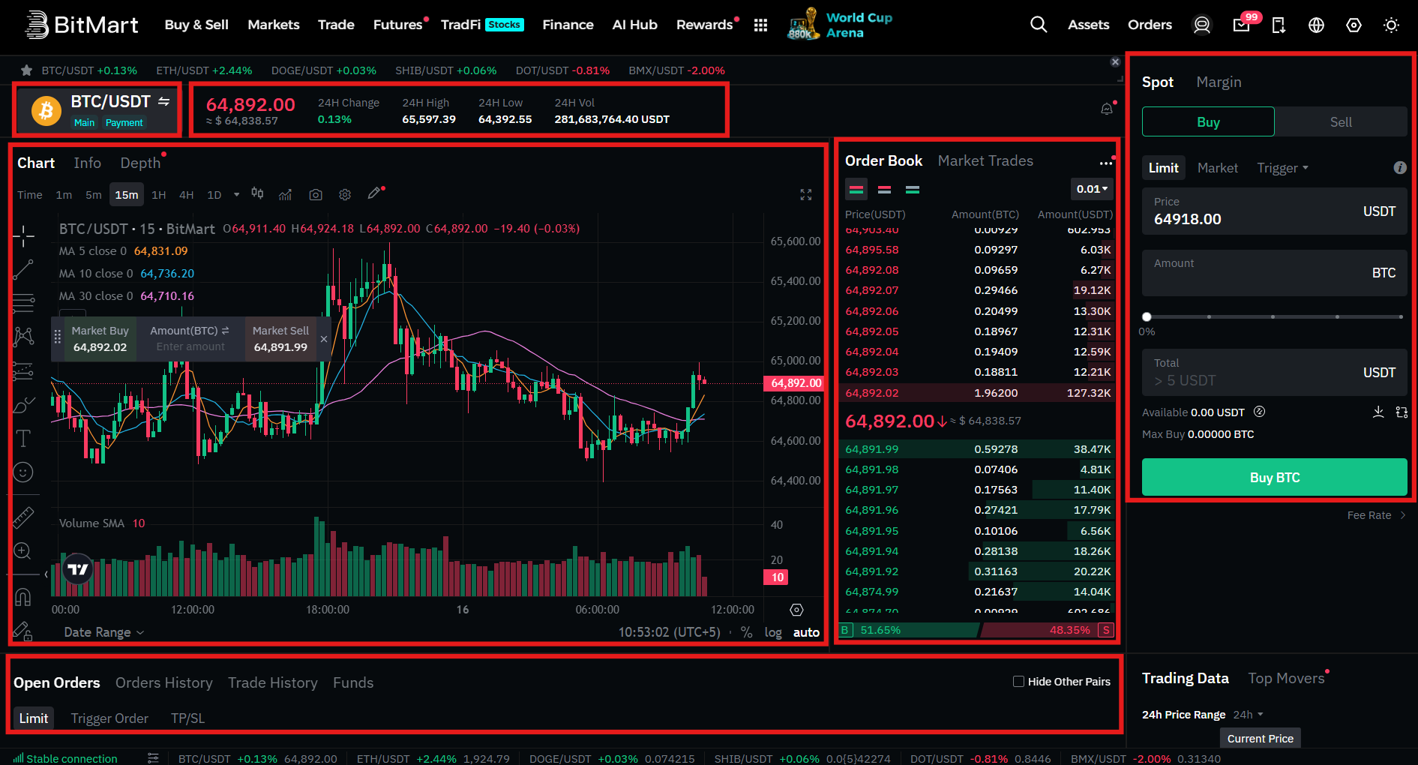This screenshot has height=765, width=1418.
Task: Expand more timeframes arrow after 1D
Action: click(236, 195)
